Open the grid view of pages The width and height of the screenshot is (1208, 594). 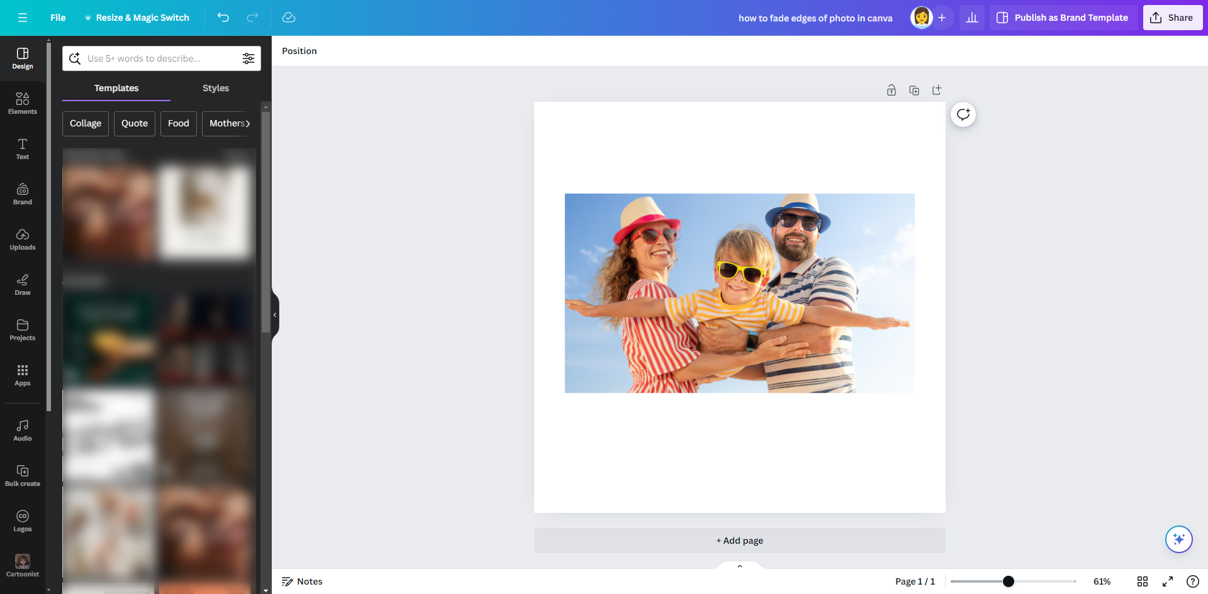pyautogui.click(x=1143, y=581)
